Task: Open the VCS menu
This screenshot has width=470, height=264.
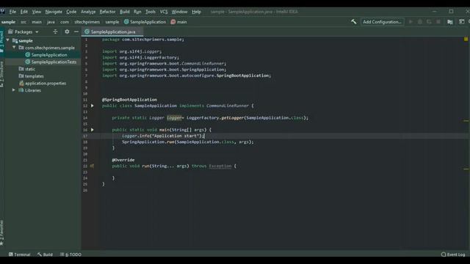Action: [x=164, y=12]
